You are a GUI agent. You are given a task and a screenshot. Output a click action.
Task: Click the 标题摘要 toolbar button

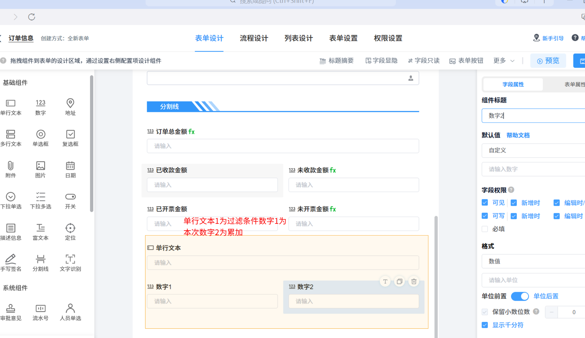(x=337, y=61)
